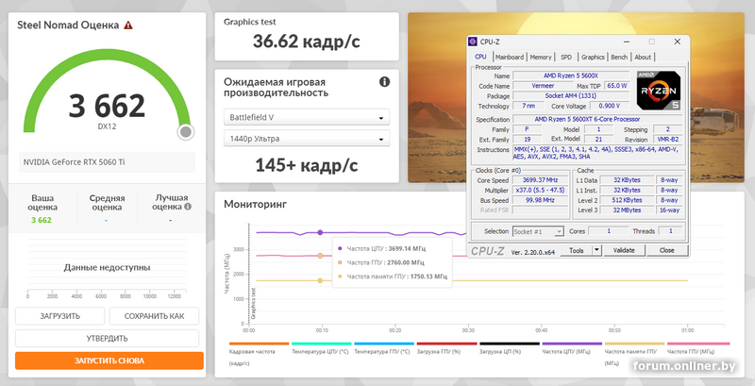Click the Core Voltage 0.900 V value
The height and width of the screenshot is (386, 755).
click(x=609, y=106)
